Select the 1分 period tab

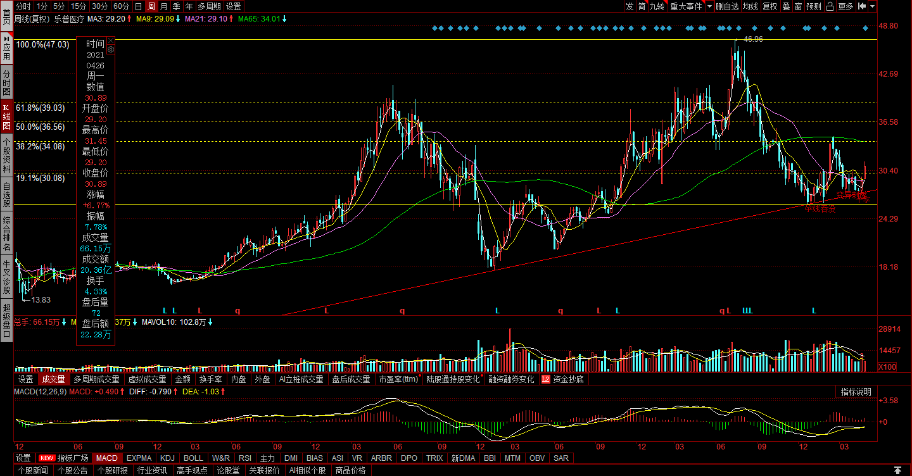tap(42, 6)
